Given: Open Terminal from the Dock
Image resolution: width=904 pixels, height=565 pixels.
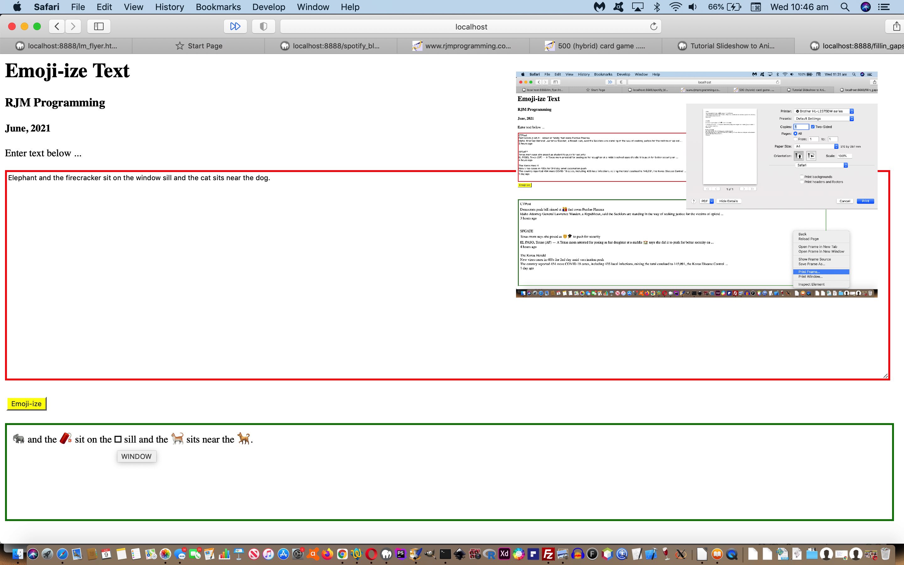Looking at the screenshot, I should coord(445,554).
